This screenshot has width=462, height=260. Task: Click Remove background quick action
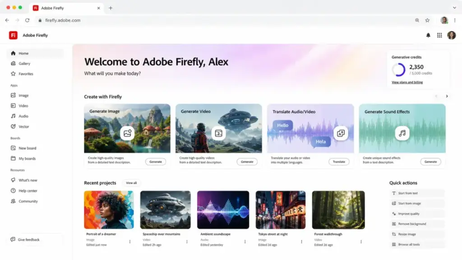pyautogui.click(x=417, y=224)
